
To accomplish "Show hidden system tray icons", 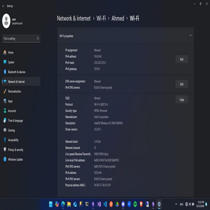I will click(176, 204).
